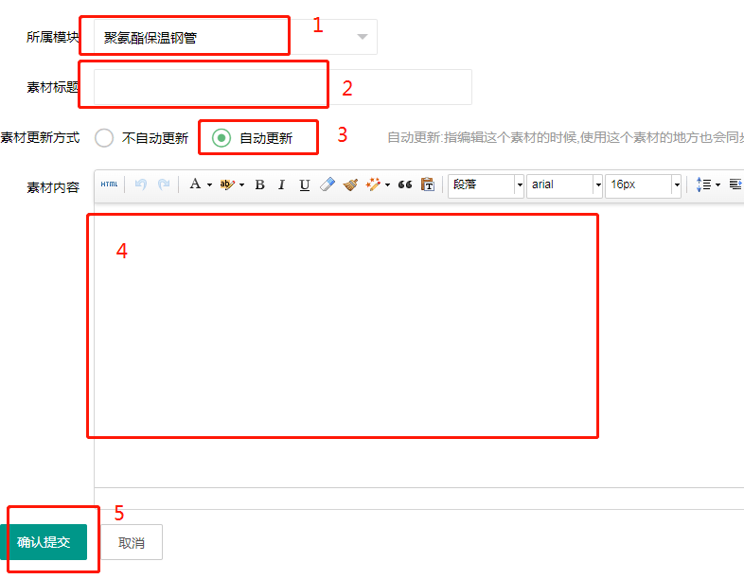Select the 自动更新 radio option
This screenshot has height=579, width=744.
(x=221, y=138)
